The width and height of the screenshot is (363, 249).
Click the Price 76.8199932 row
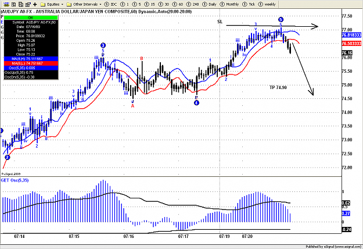point(31,36)
